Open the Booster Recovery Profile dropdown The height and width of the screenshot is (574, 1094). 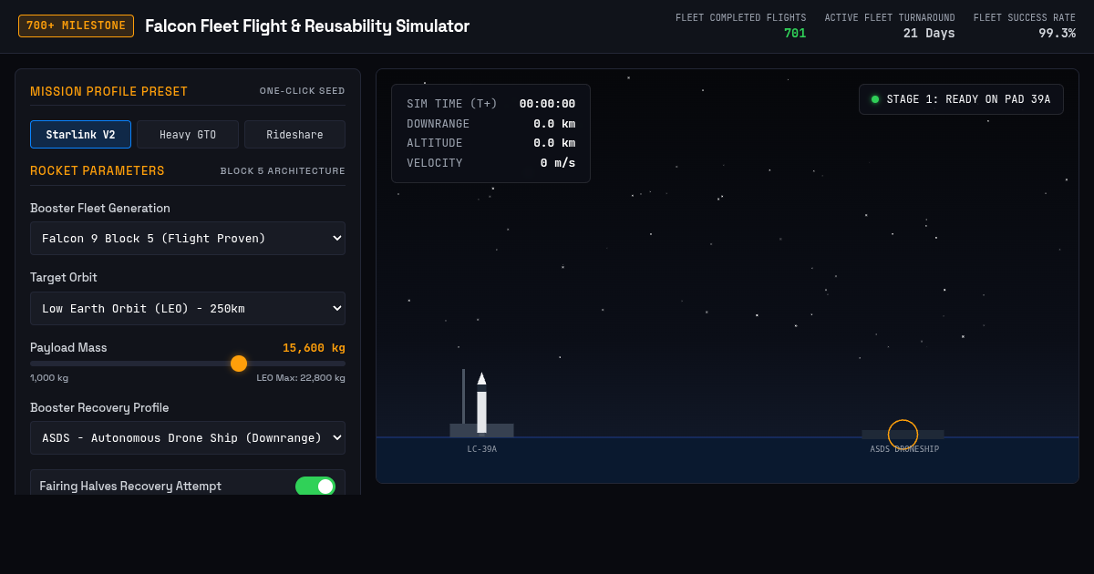(188, 437)
